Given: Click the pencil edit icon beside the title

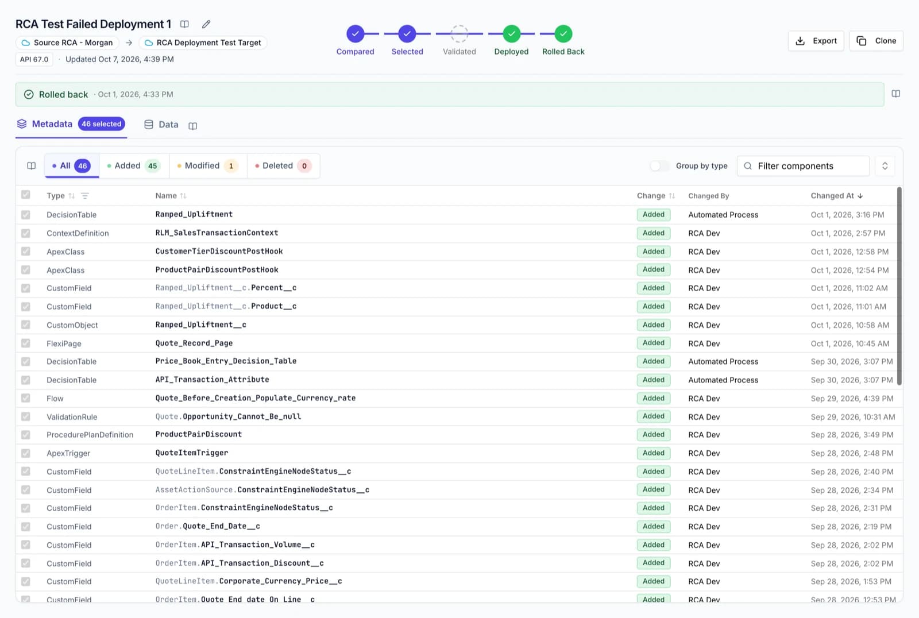Looking at the screenshot, I should coord(206,24).
